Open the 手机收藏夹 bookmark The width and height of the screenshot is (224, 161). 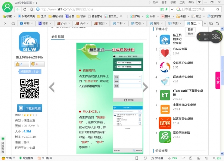(x=27, y=16)
